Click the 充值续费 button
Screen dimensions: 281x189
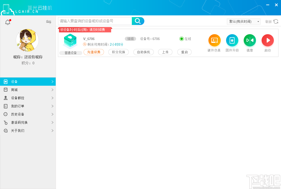pyautogui.click(x=94, y=52)
